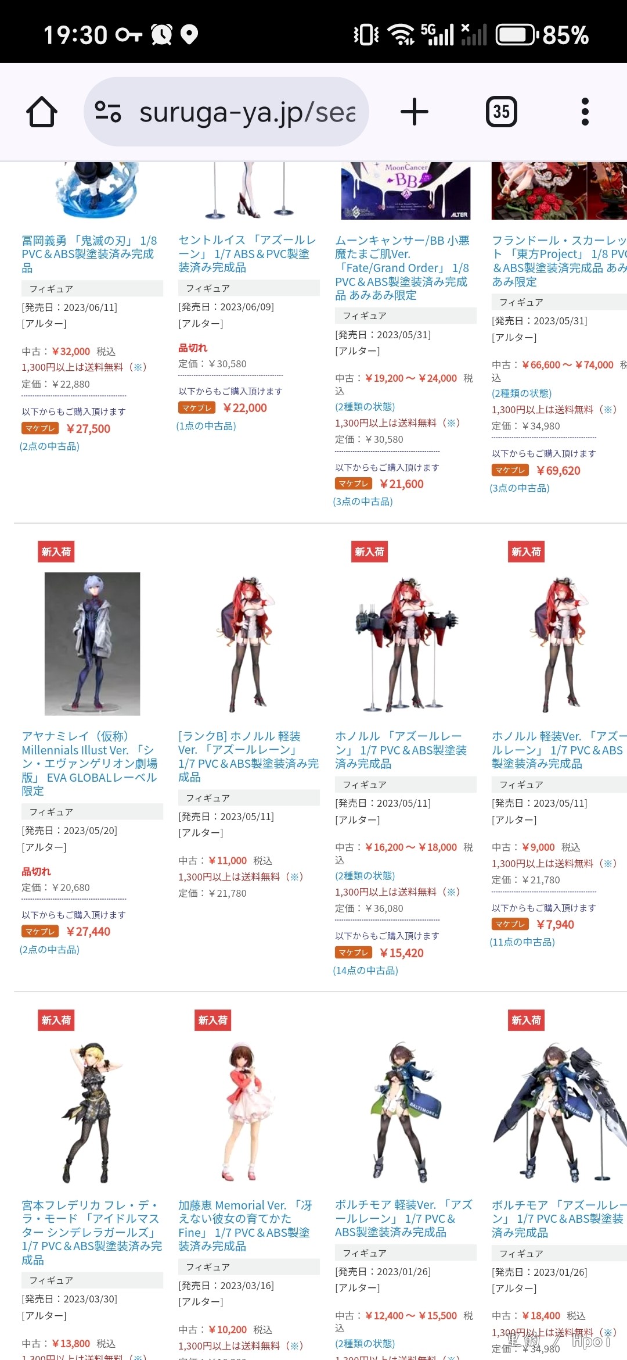Open [ランクB] ホノルル 軽装Ver. product link
The width and height of the screenshot is (627, 1360).
[x=248, y=757]
